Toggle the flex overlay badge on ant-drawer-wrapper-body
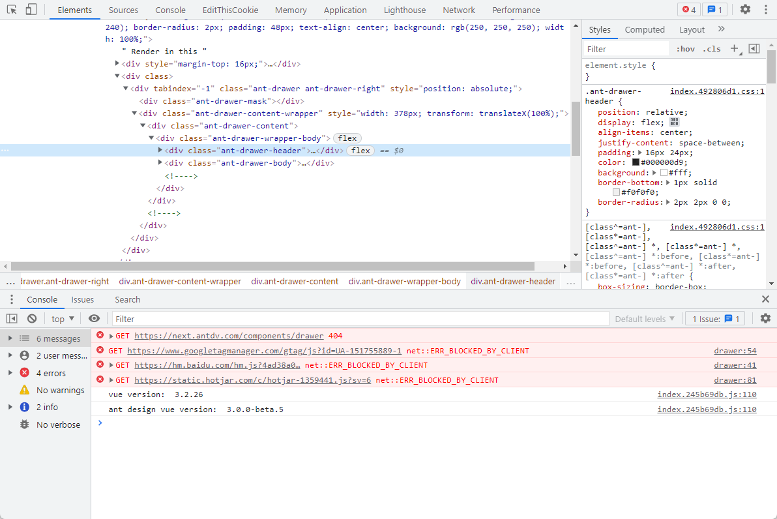The width and height of the screenshot is (777, 519). pyautogui.click(x=347, y=138)
